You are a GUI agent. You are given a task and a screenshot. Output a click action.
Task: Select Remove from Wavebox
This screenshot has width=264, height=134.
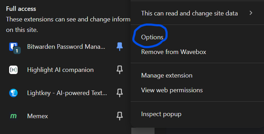(174, 52)
